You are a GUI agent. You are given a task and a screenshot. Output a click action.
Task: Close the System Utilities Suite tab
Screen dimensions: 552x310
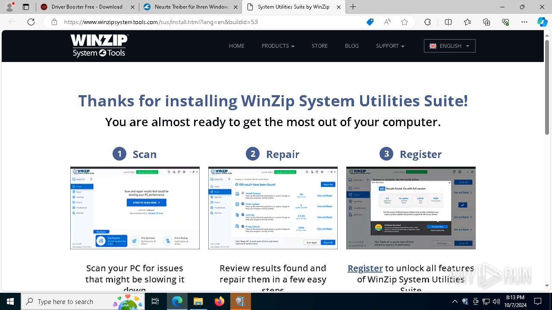coord(339,7)
